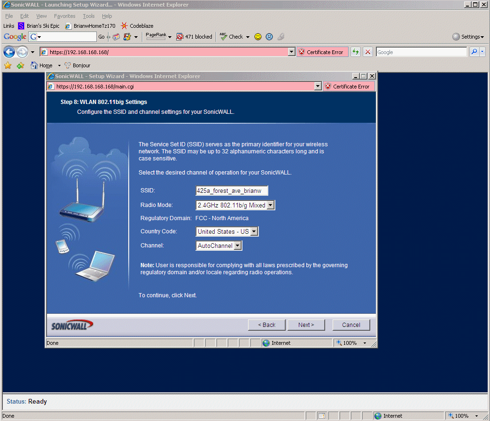The height and width of the screenshot is (421, 490).
Task: Click the Google toolbar Go button
Action: click(x=101, y=37)
